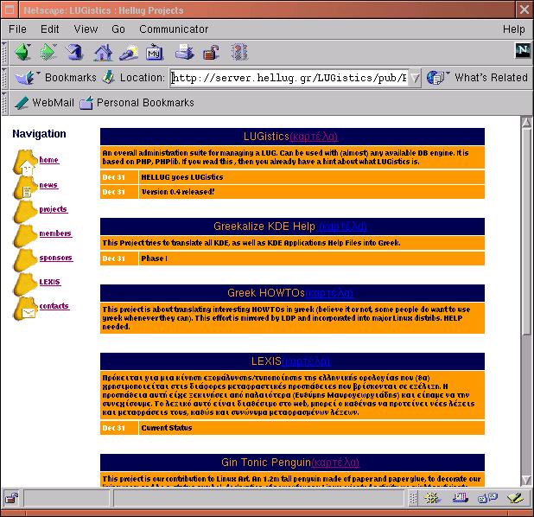Viewport: 534px width, 517px height.
Task: Open Composer from the component bar
Action: (516, 498)
